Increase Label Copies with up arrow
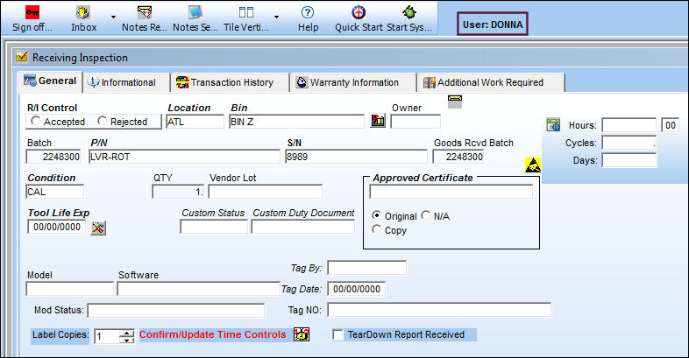Screen dimensions: 689x358 (x=127, y=333)
